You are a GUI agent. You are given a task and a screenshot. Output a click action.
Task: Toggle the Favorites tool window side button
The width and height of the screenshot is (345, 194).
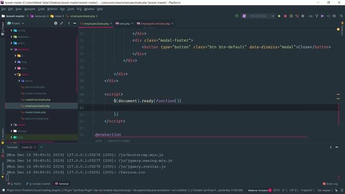3,170
